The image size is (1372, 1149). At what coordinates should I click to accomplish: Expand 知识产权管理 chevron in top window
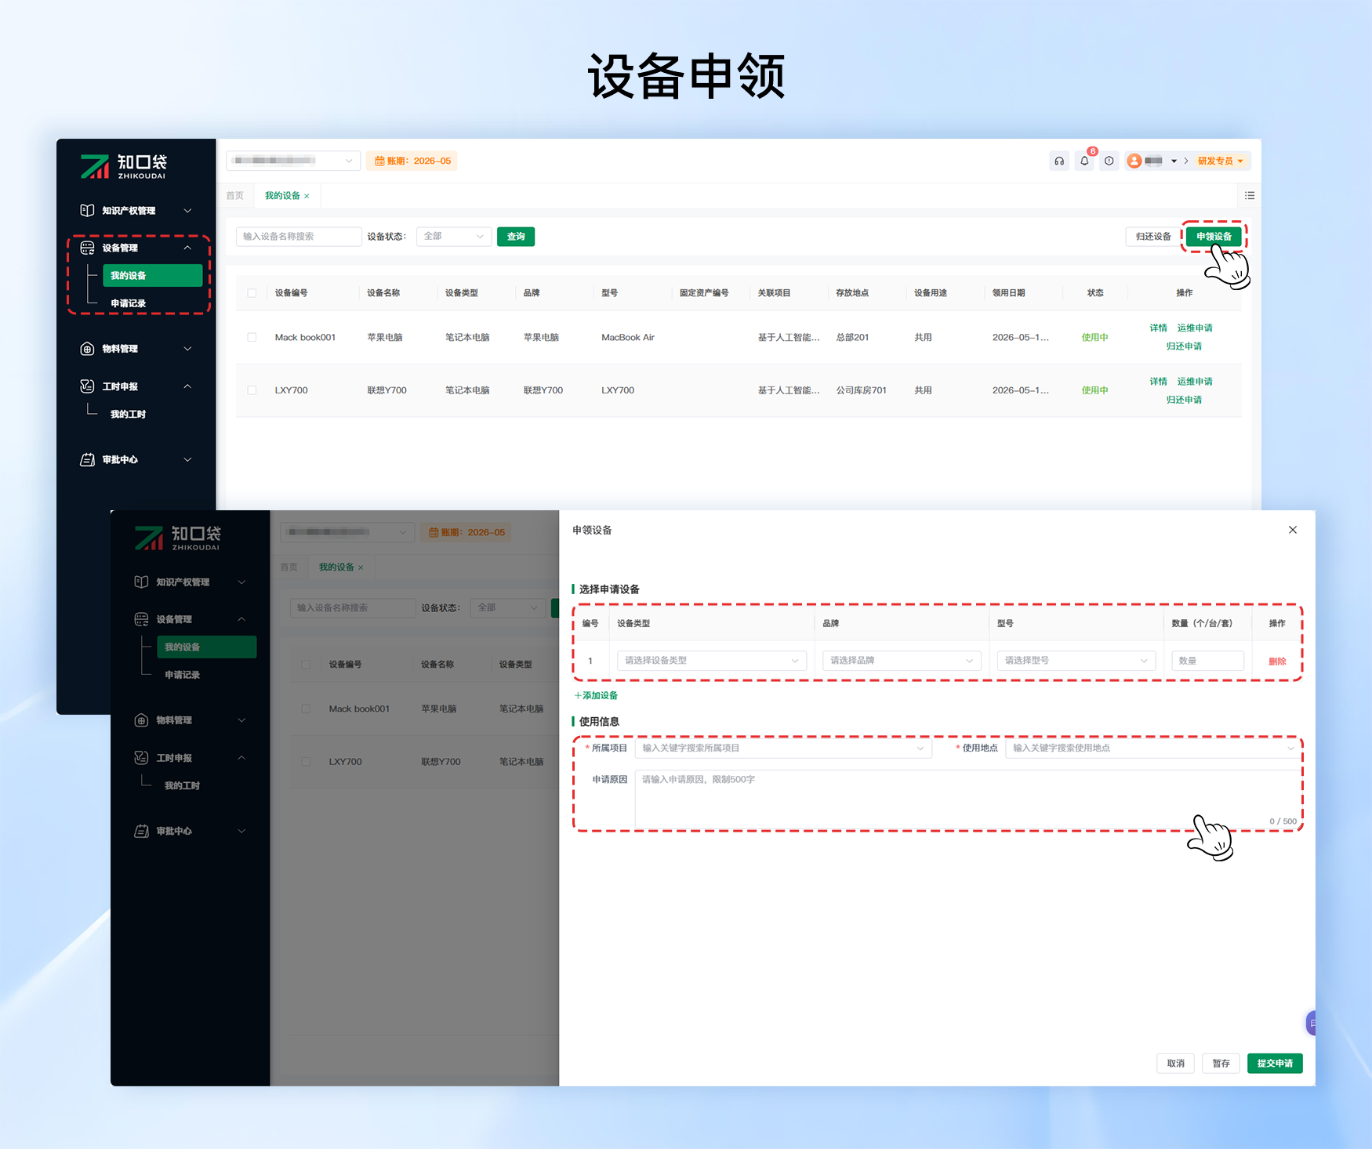(187, 211)
